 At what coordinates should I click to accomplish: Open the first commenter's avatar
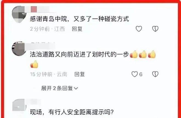point(19,14)
